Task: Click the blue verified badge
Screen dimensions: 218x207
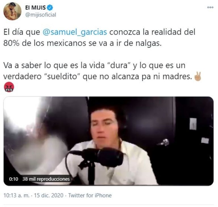Action: 50,8
